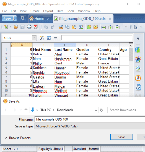Screen dimensions: 145x152
Task: Click the Copy icon
Action: click(x=67, y=27)
